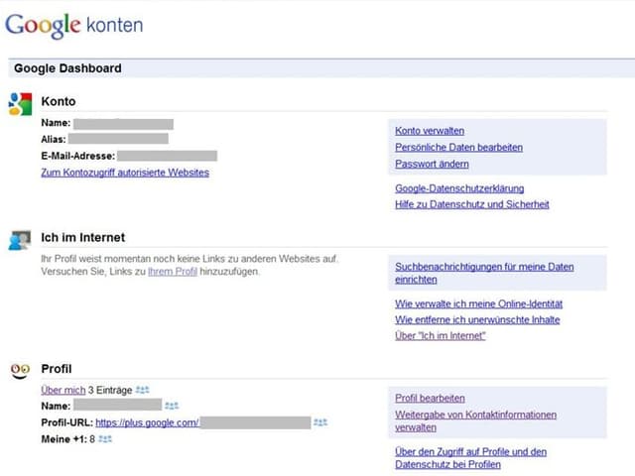
Task: Click the Ich im Internet section icon
Action: coord(20,240)
